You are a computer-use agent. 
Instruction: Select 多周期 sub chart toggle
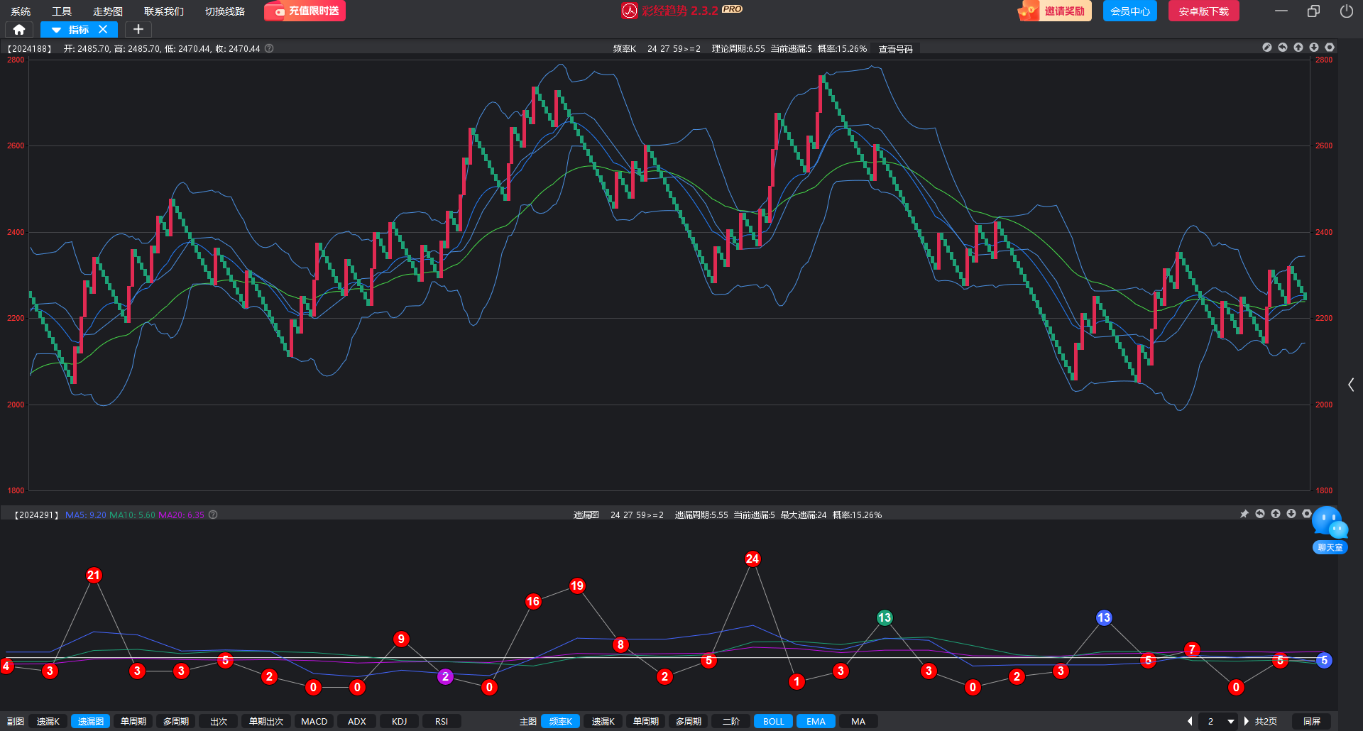point(176,721)
